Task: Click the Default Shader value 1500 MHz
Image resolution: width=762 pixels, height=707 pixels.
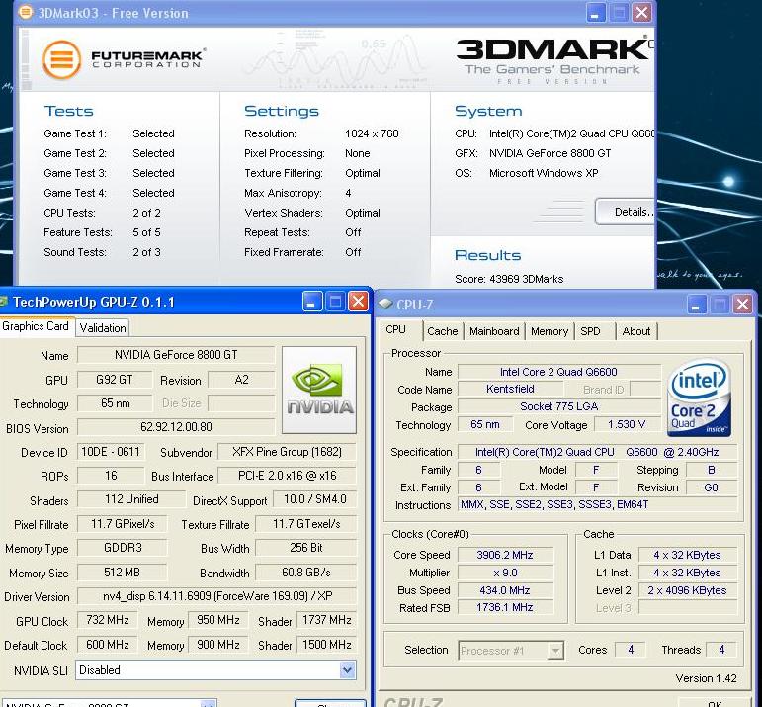Action: click(326, 645)
